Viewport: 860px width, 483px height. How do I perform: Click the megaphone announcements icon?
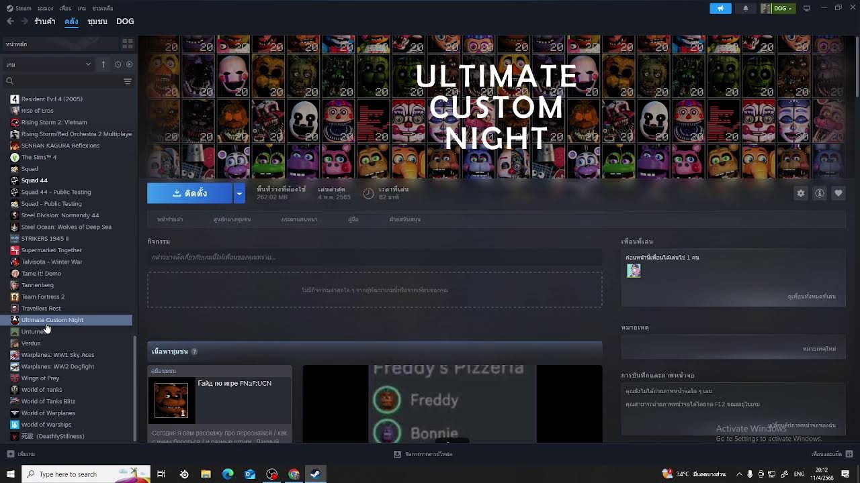[720, 8]
